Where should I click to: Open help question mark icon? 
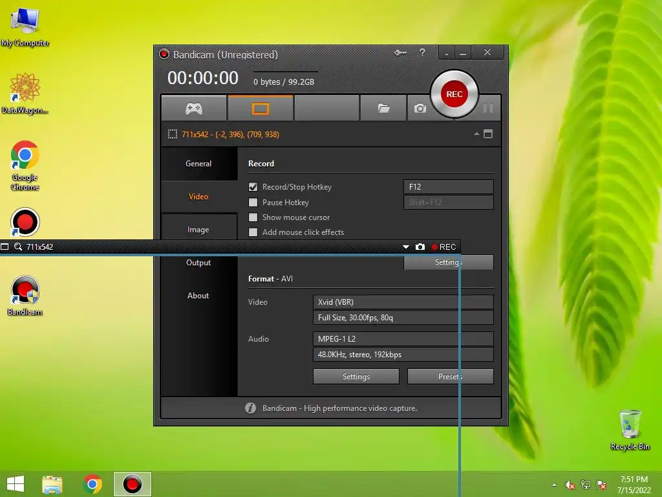(422, 52)
